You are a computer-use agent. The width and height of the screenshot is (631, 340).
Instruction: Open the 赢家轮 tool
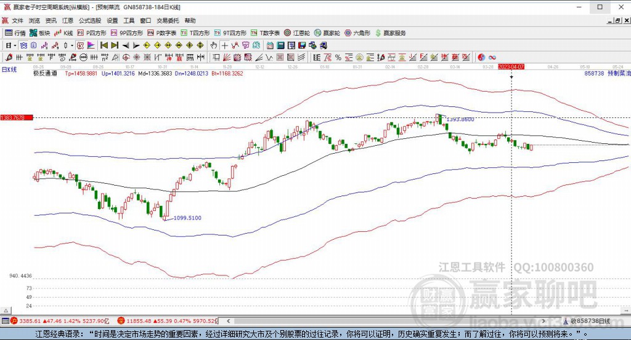327,33
